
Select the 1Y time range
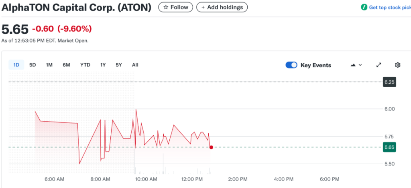(x=103, y=65)
